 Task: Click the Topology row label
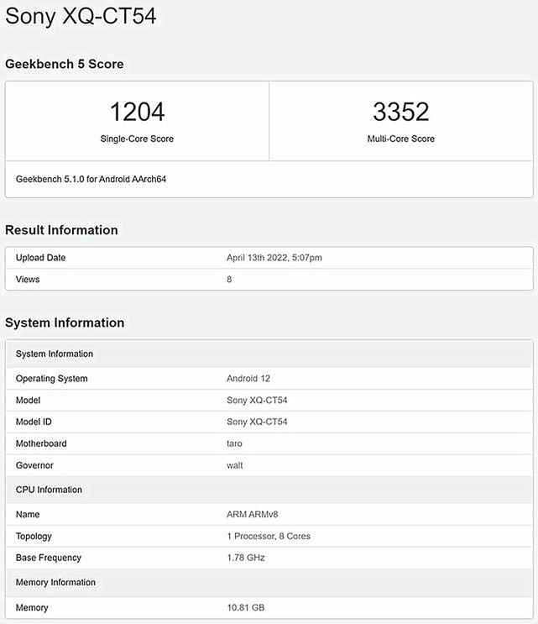pyautogui.click(x=34, y=537)
